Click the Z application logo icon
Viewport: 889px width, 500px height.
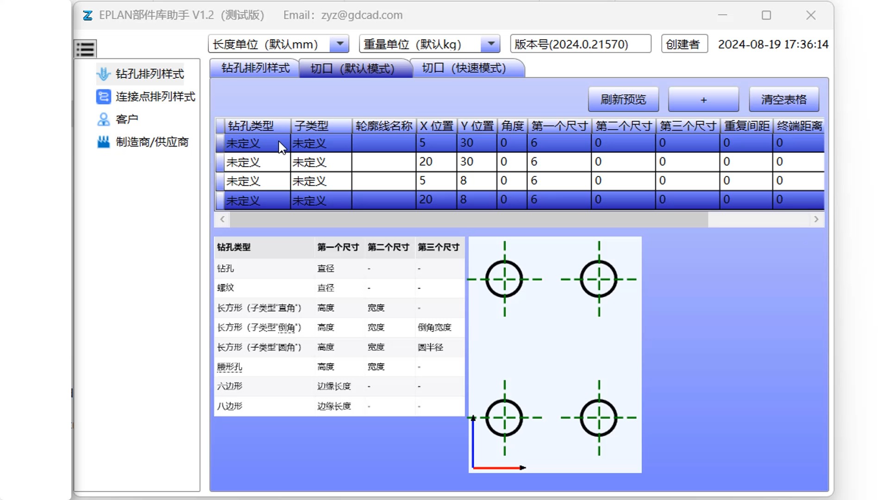tap(87, 15)
